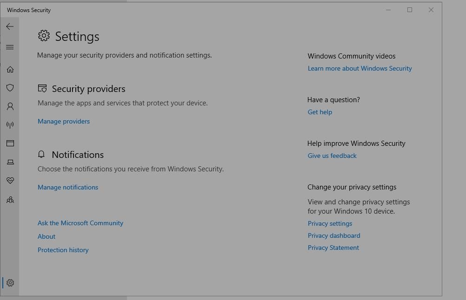Go back using the back arrow
This screenshot has height=300, width=466.
tap(10, 26)
